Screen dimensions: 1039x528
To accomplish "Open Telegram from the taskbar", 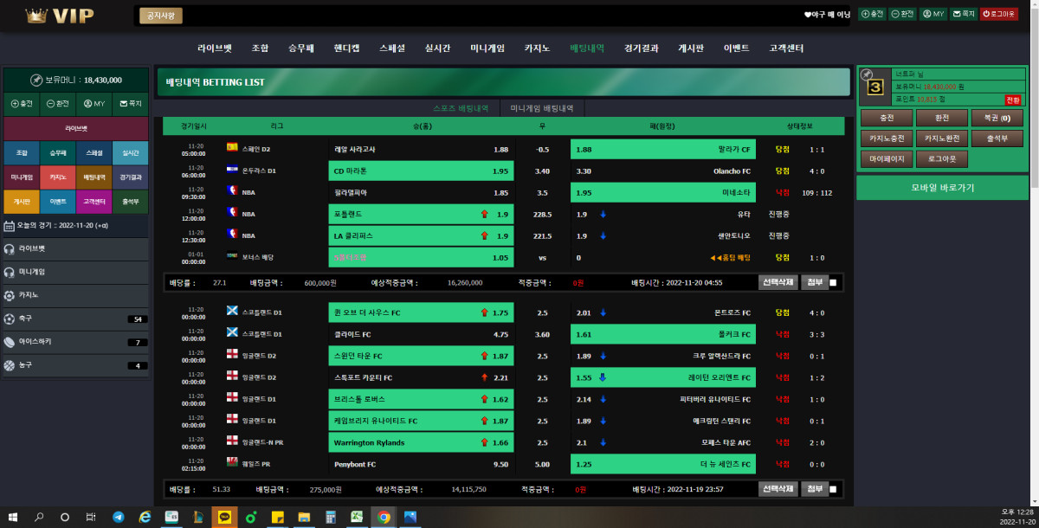I will (118, 518).
